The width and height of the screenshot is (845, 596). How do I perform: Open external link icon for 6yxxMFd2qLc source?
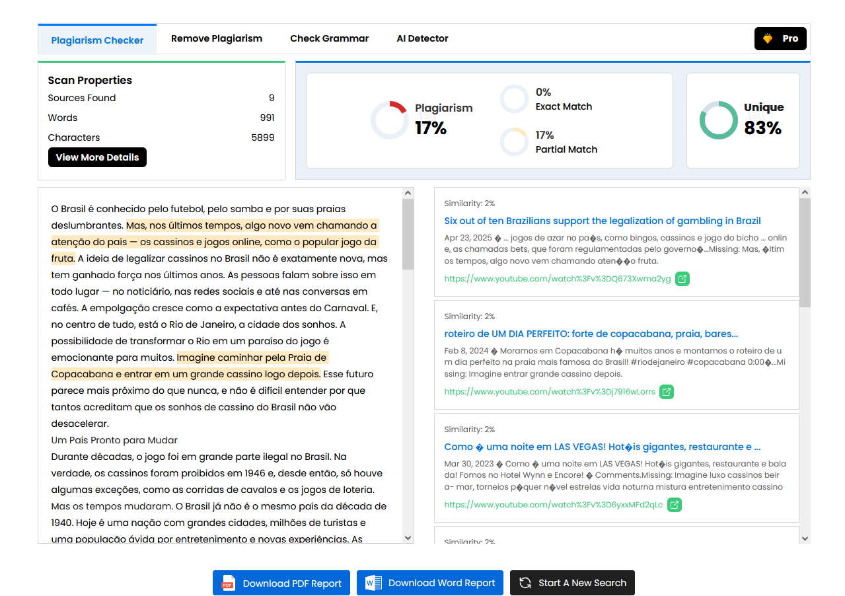[x=674, y=505]
